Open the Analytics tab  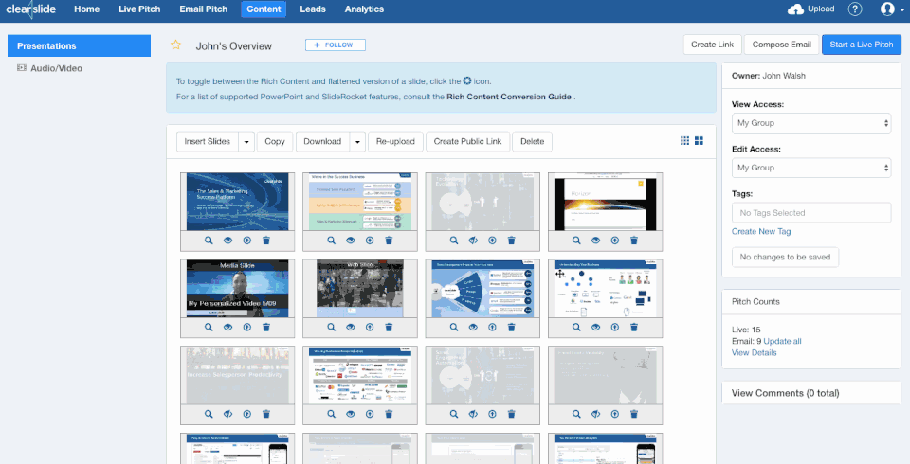click(x=364, y=9)
